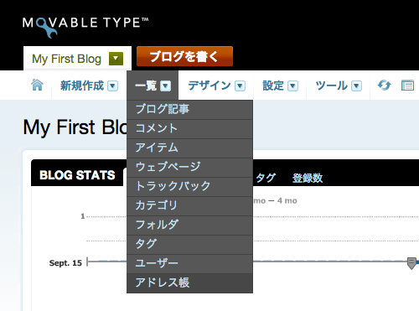The width and height of the screenshot is (419, 311).
Task: Click the Movable Type logo
Action: point(85,27)
